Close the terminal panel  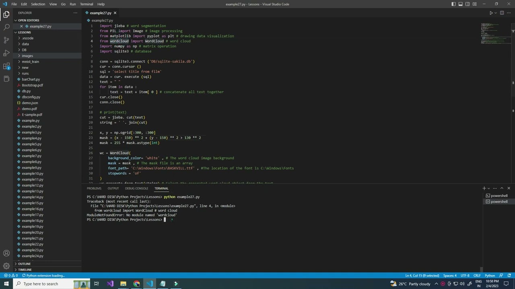509,188
